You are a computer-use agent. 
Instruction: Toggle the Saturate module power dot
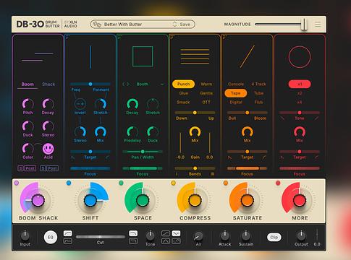[226, 183]
